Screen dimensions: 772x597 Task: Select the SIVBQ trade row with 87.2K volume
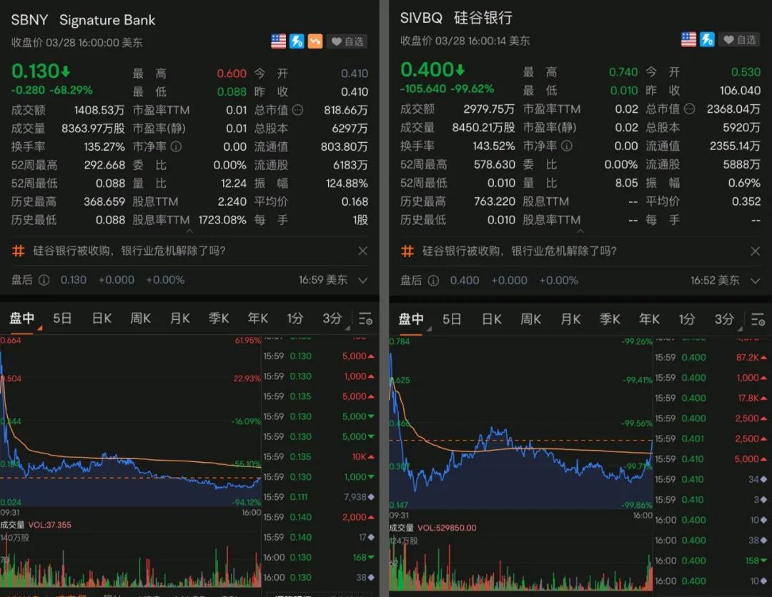click(711, 358)
